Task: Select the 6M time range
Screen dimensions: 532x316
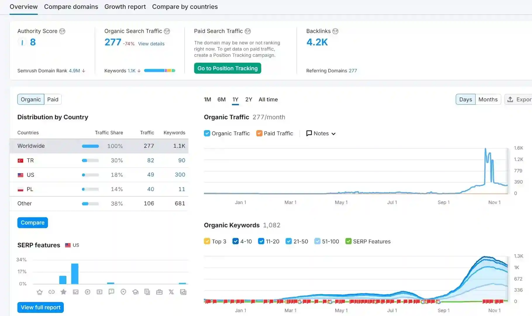Action: [221, 99]
